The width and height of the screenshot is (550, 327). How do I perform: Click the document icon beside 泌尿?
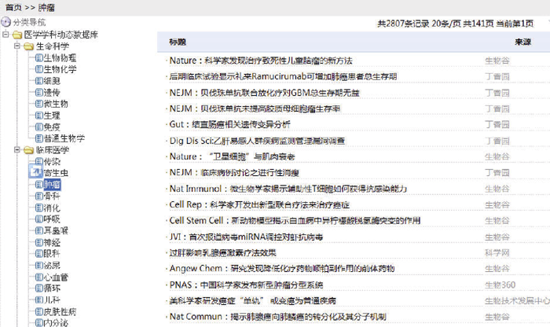pos(39,265)
